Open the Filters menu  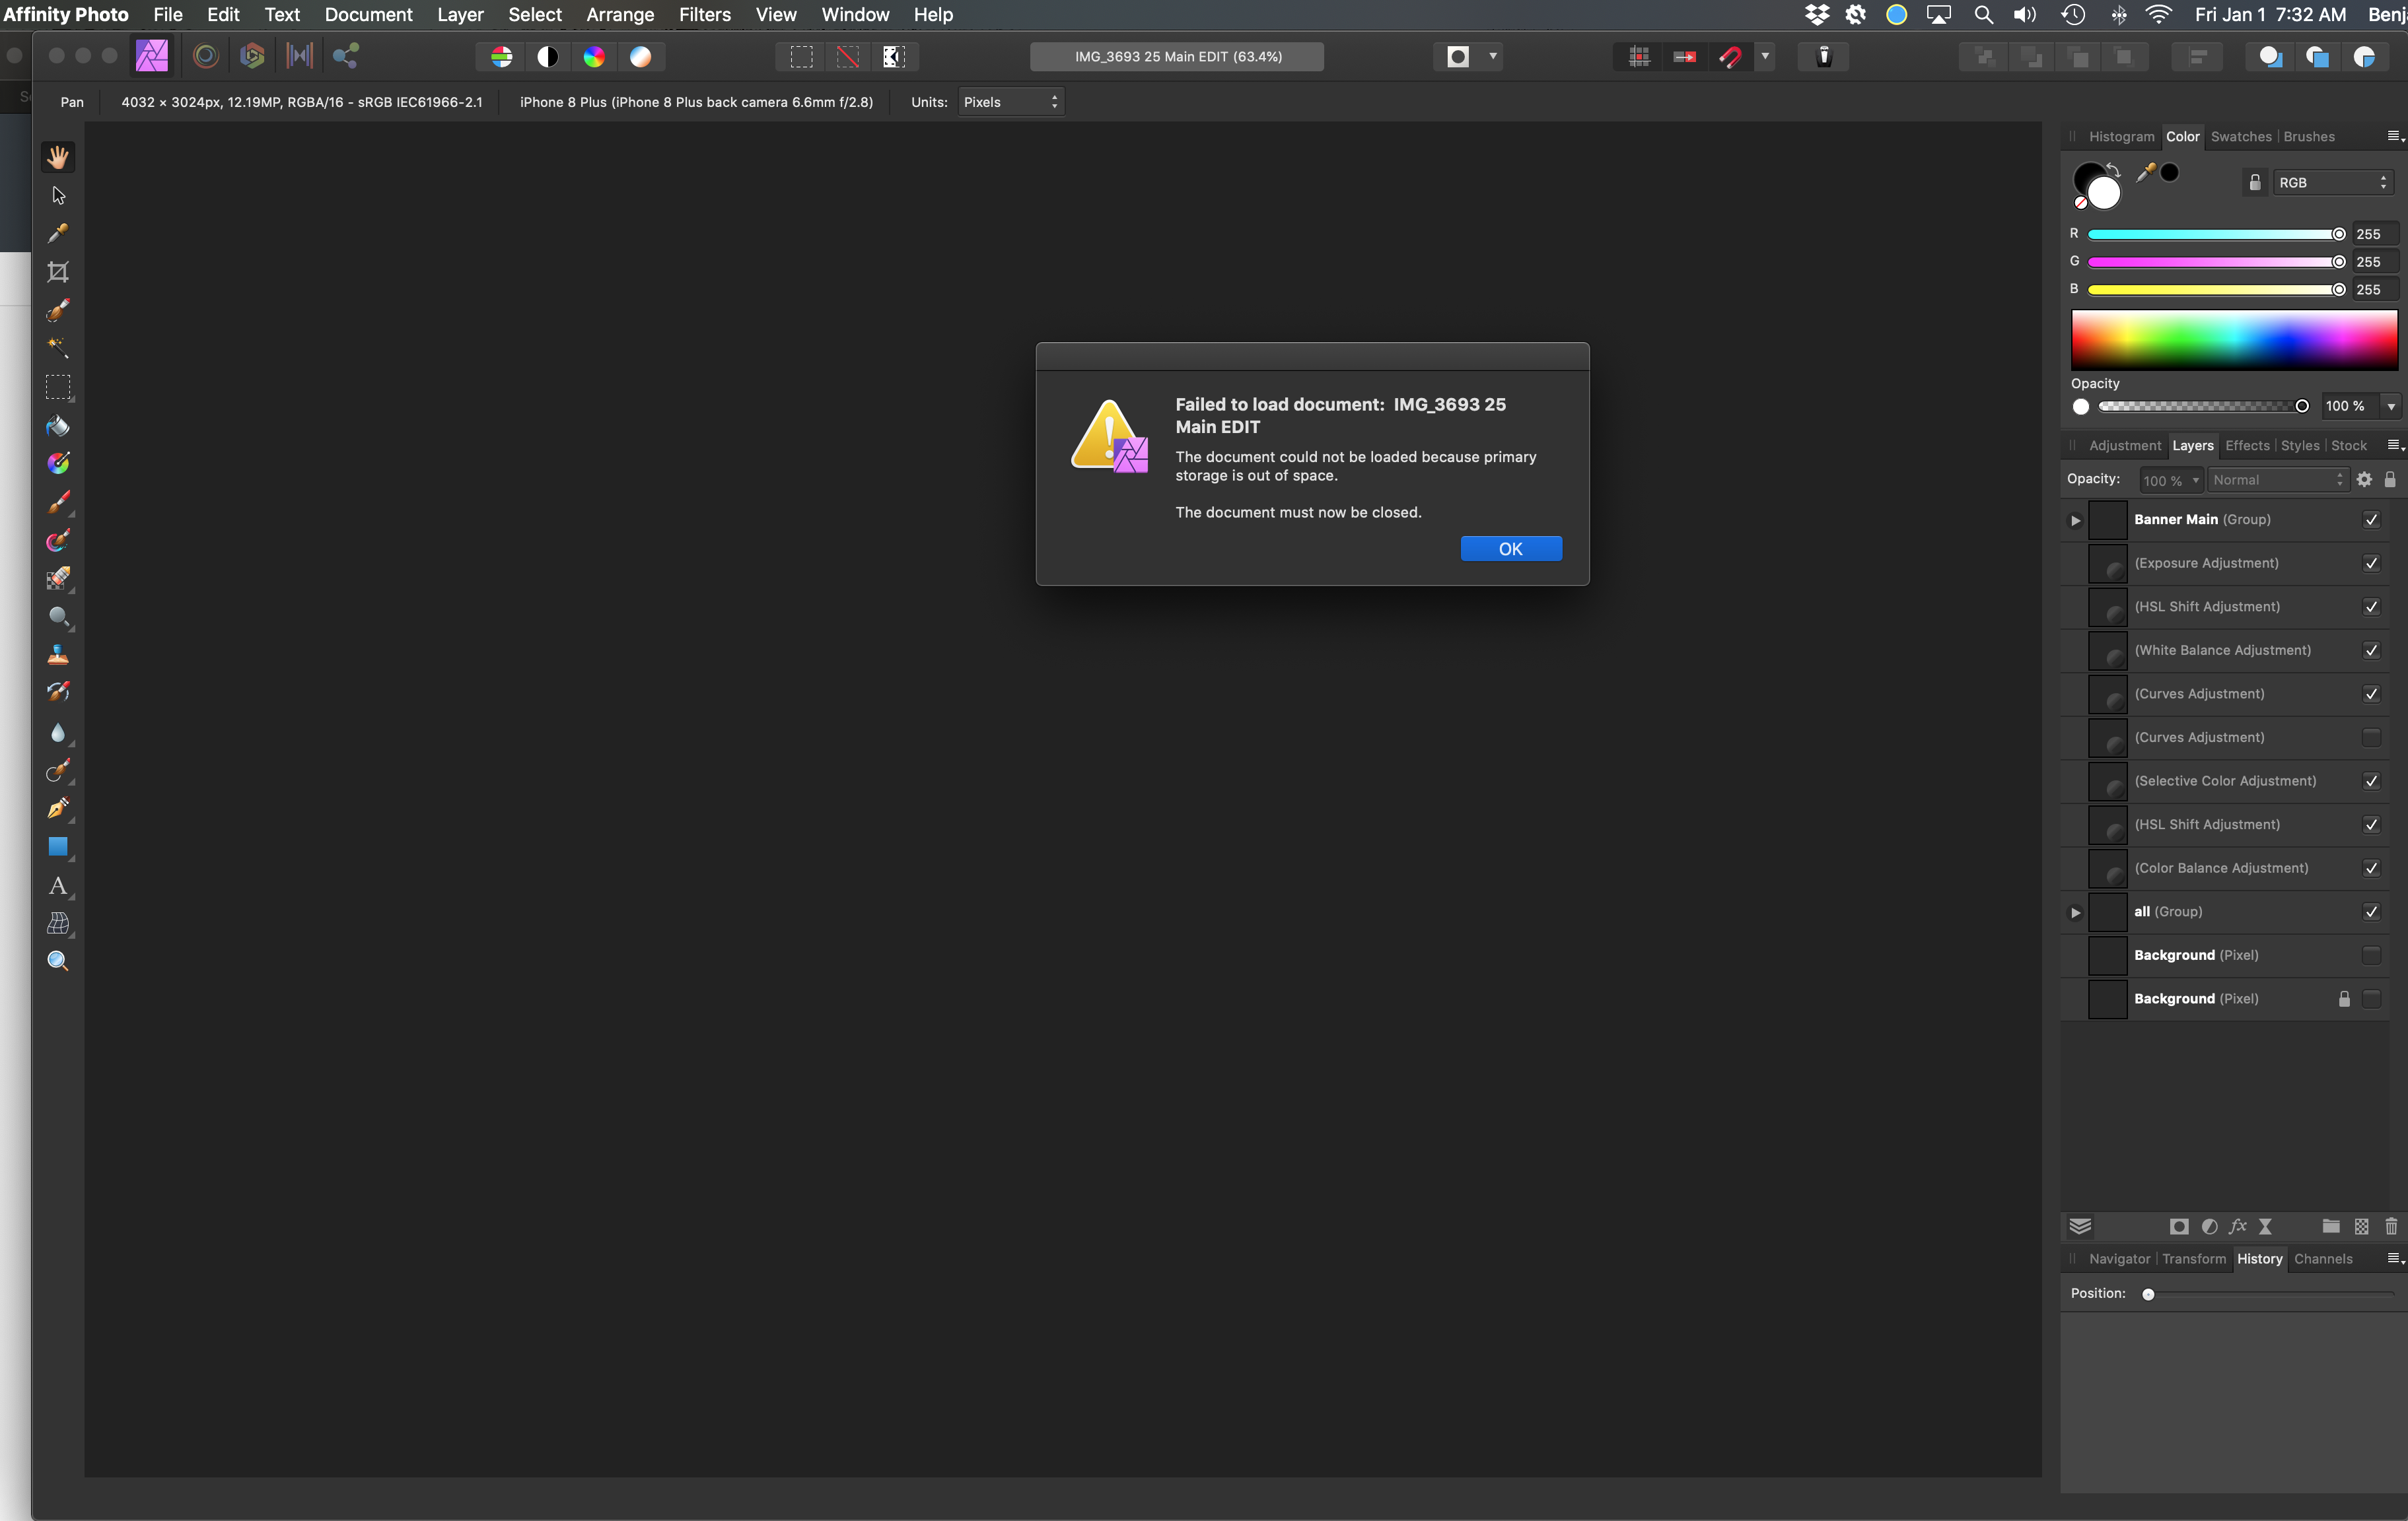[x=704, y=15]
